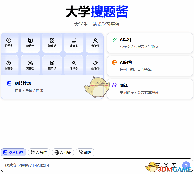The image size is (194, 174).
Task: Select the 管理类 category tile
Action: 52,42
